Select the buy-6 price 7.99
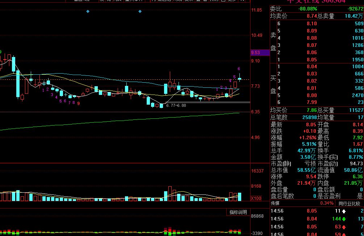 coord(311,102)
